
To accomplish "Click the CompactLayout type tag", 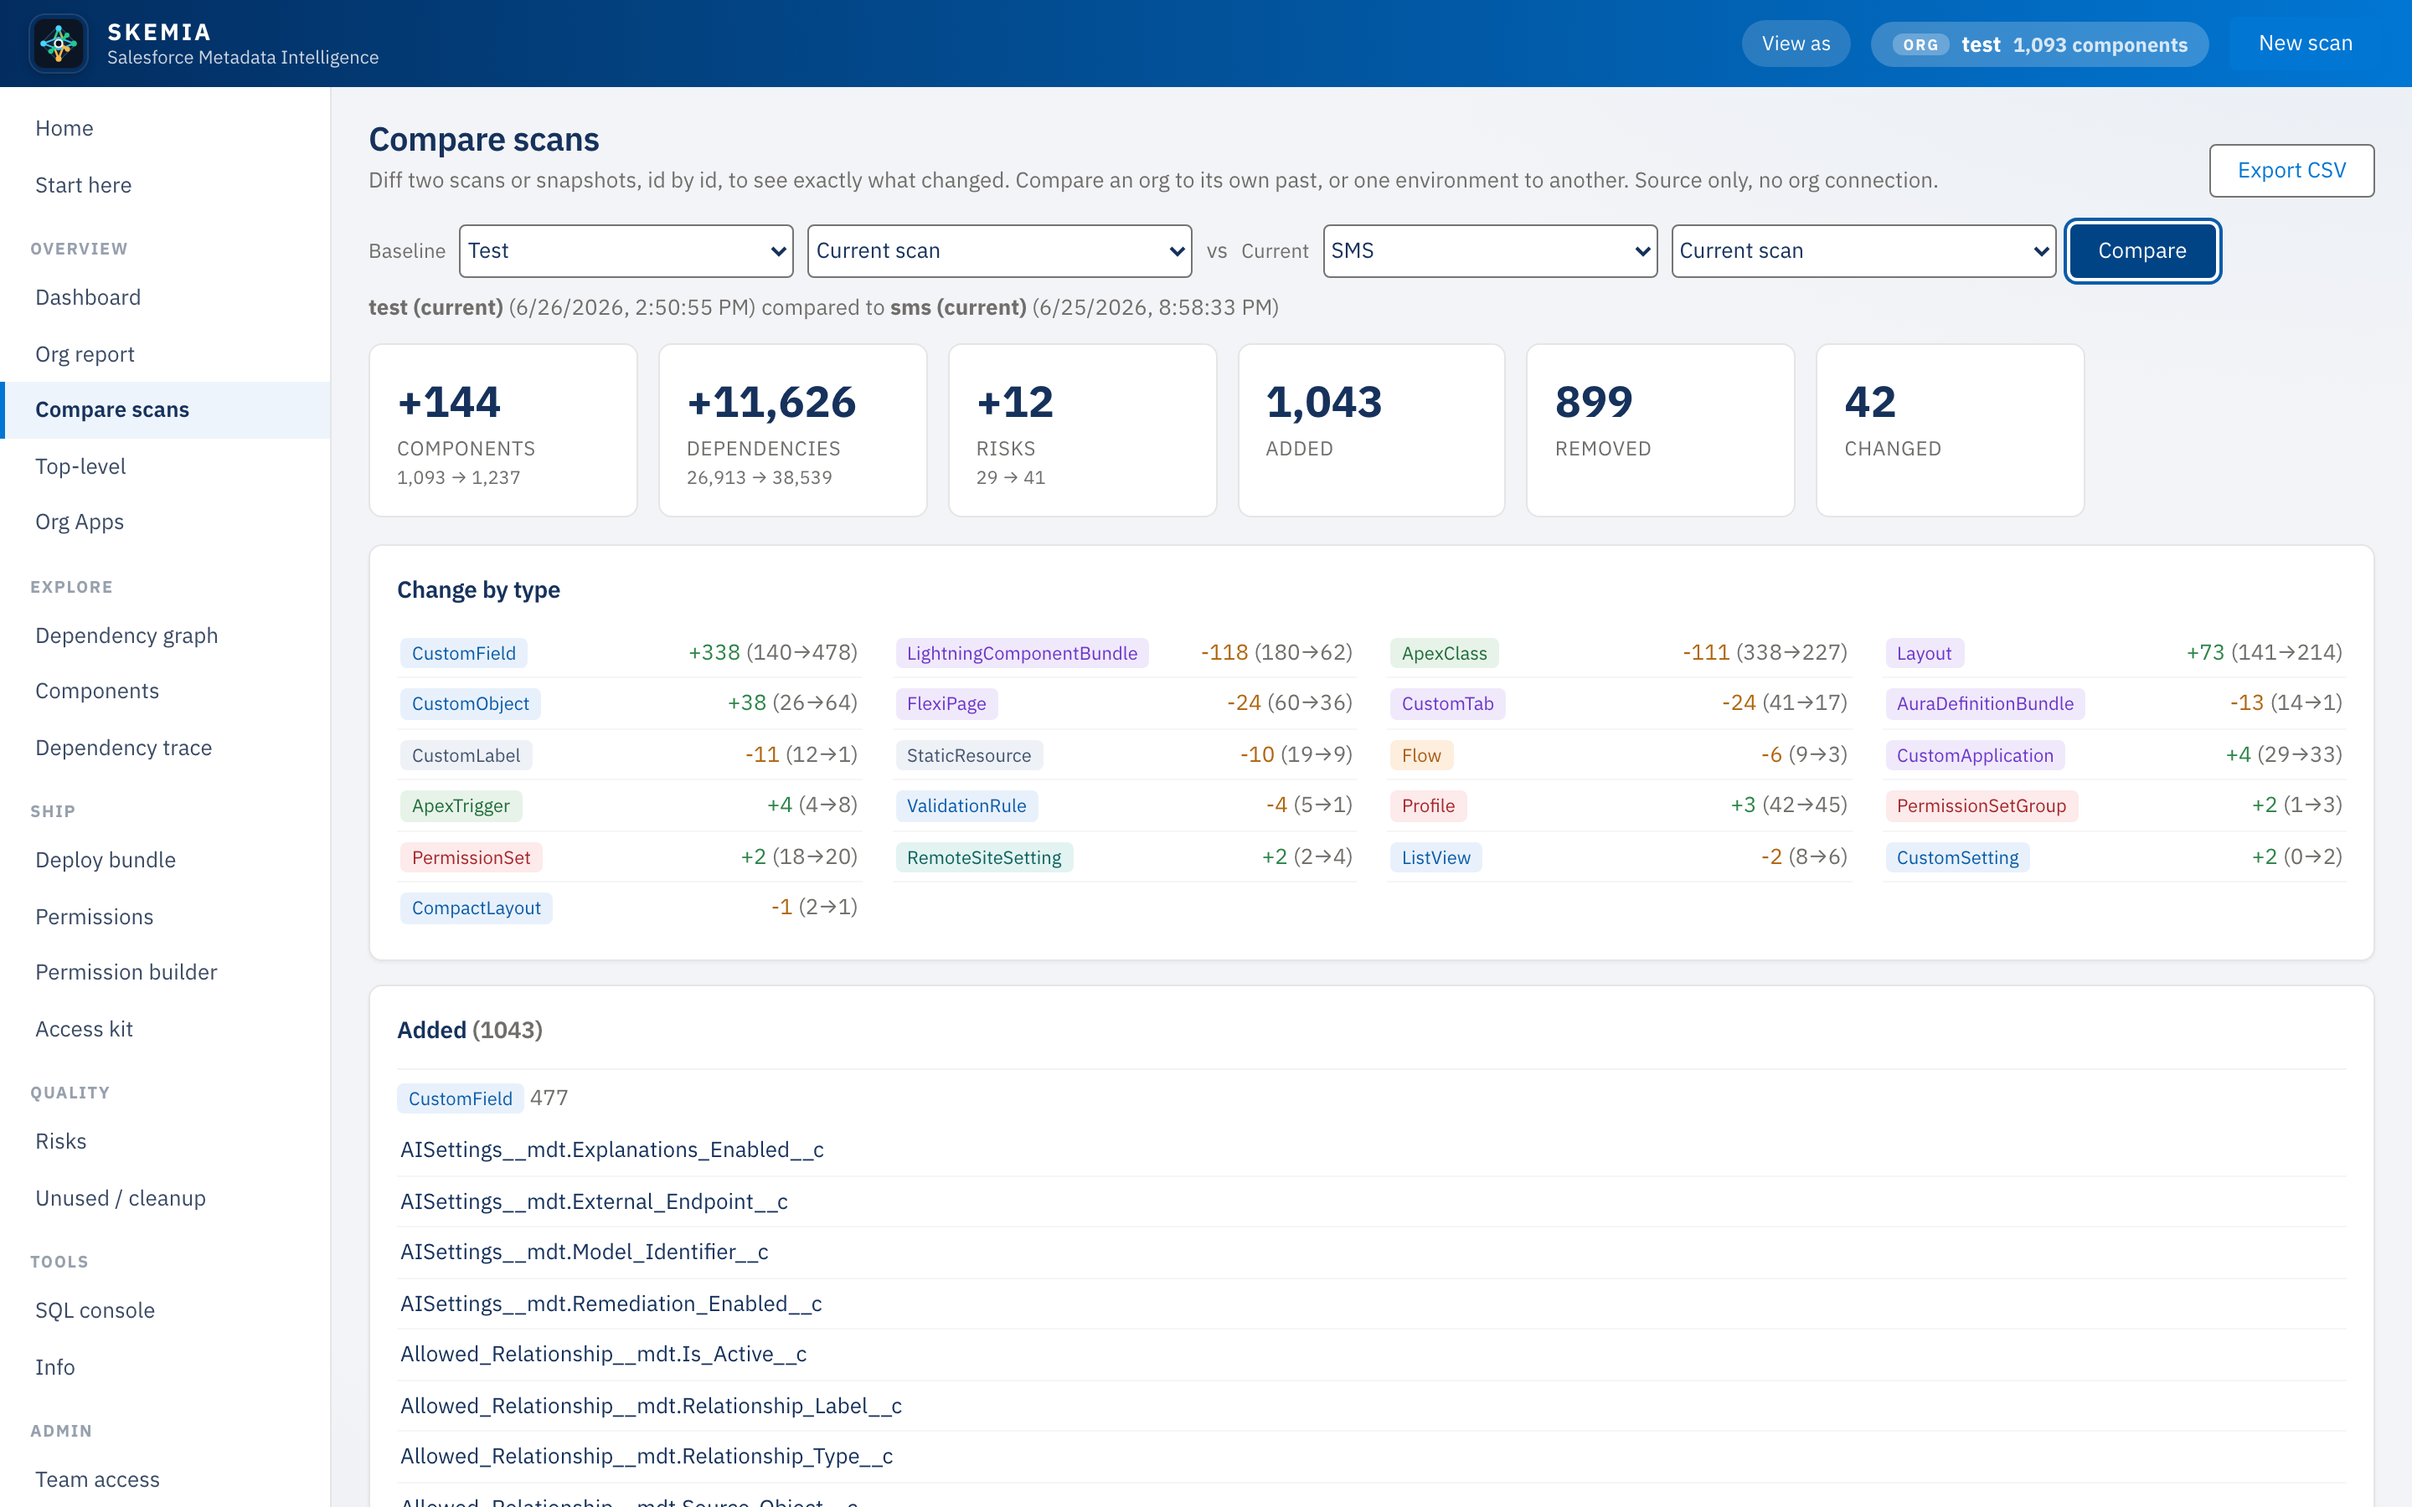I will coord(477,909).
